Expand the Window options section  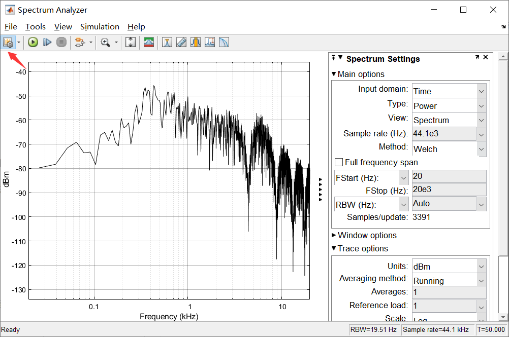coord(334,235)
